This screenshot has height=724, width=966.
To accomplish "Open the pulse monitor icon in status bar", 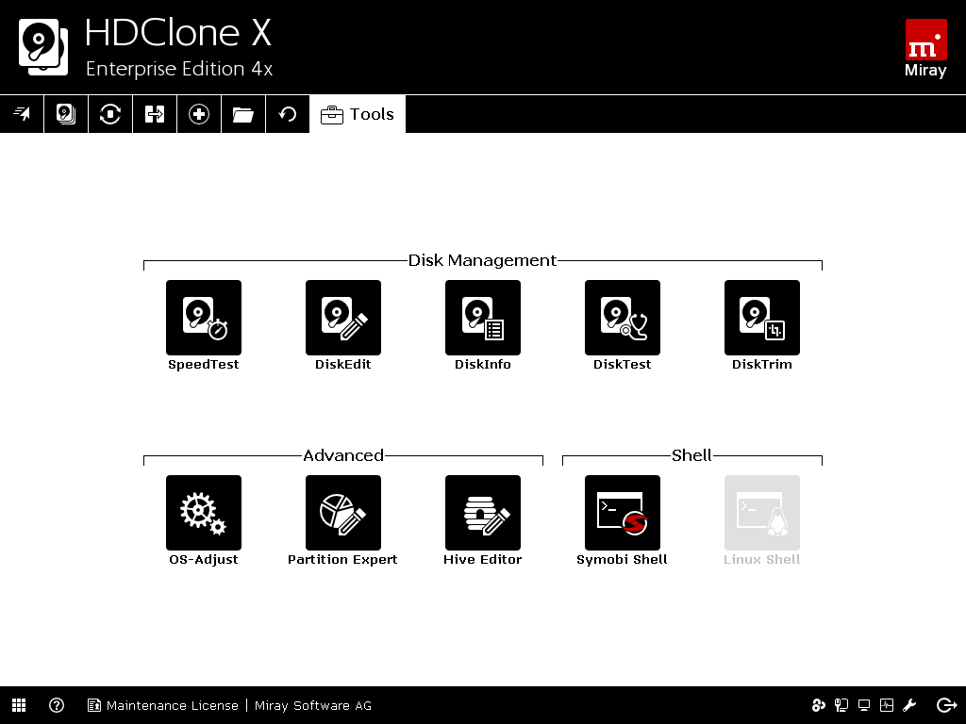I will (887, 705).
